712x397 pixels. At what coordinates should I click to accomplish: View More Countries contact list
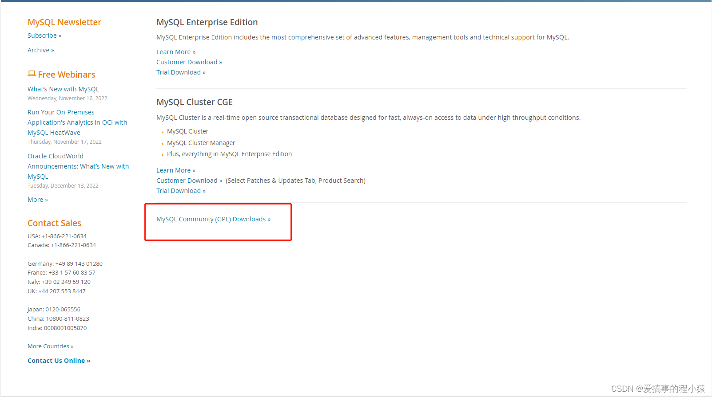(51, 346)
